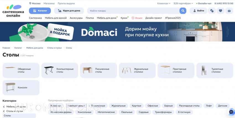235x118 pixels.
Task: Select the Лофт collection chip
Action: [x=209, y=106]
